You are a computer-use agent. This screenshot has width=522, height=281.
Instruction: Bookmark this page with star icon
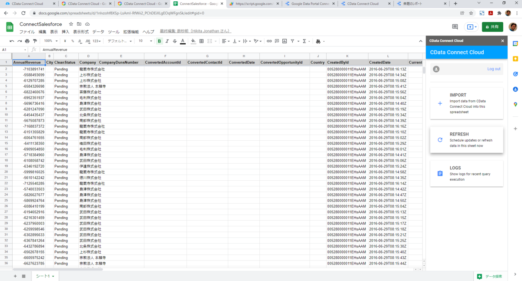pyautogui.click(x=472, y=13)
